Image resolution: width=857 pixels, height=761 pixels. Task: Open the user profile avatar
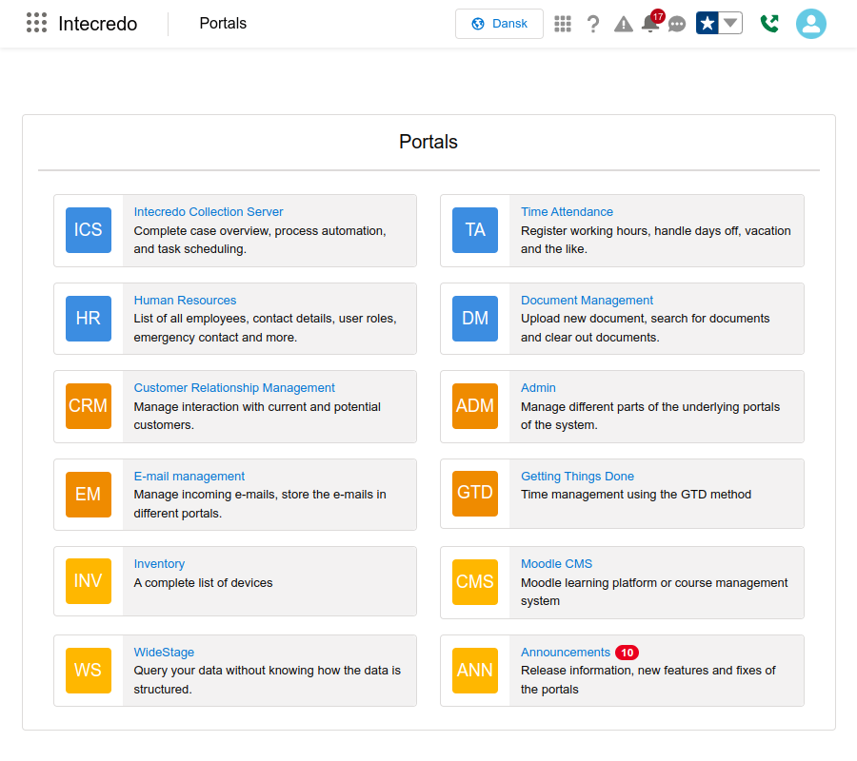810,24
